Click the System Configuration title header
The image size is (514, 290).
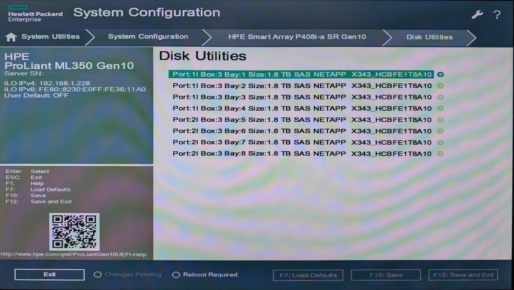pyautogui.click(x=147, y=12)
